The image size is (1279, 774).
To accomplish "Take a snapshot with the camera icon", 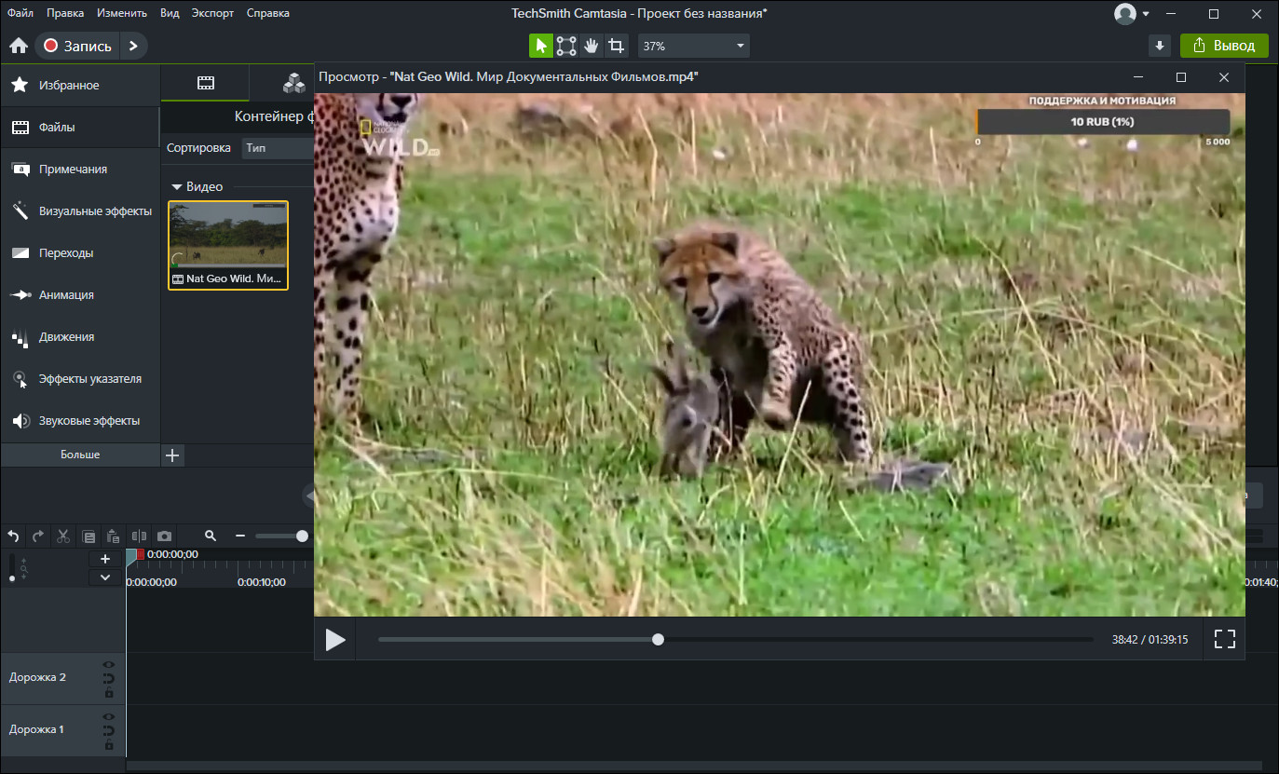I will 164,536.
